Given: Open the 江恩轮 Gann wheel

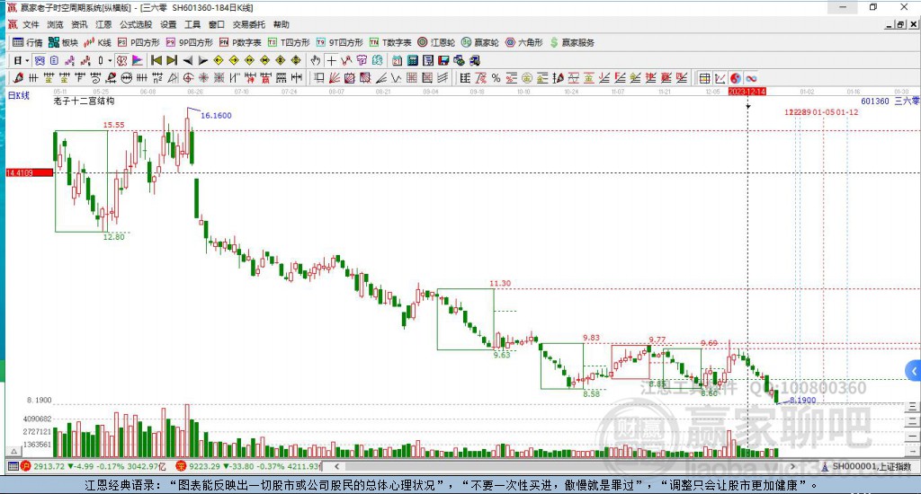Looking at the screenshot, I should point(436,42).
